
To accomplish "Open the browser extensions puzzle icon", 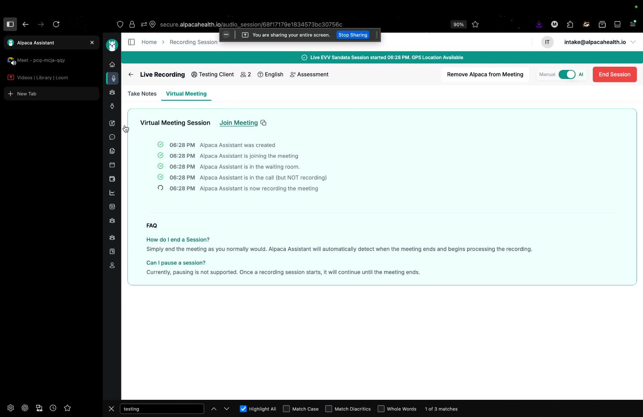I will tap(570, 24).
